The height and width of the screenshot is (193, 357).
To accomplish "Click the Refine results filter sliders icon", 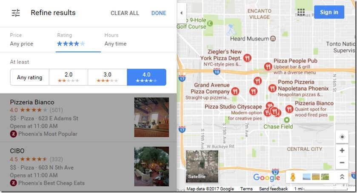I will point(16,13).
